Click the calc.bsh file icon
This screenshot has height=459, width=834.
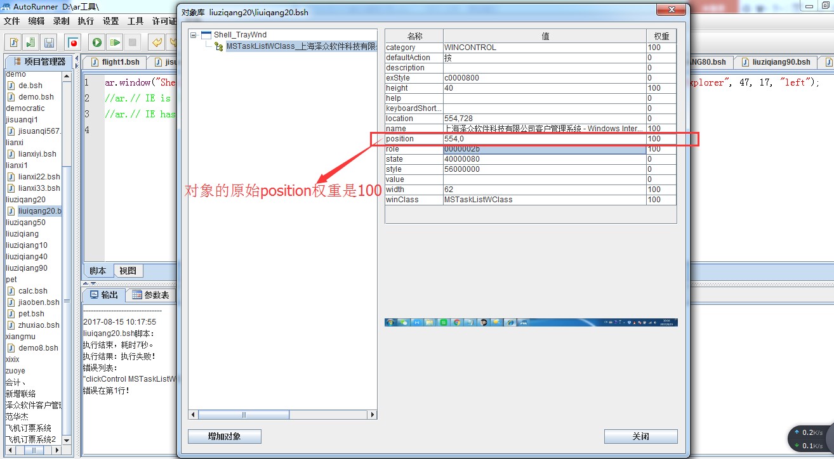tap(11, 291)
